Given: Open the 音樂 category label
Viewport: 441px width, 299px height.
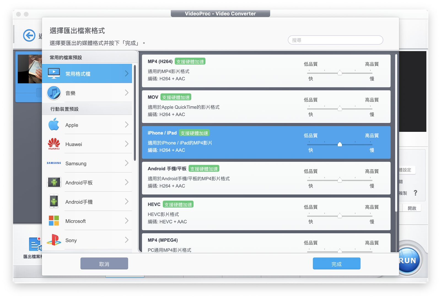Looking at the screenshot, I should pyautogui.click(x=70, y=93).
